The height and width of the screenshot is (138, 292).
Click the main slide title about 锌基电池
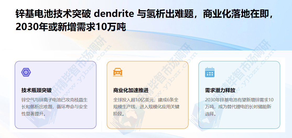pyautogui.click(x=144, y=19)
